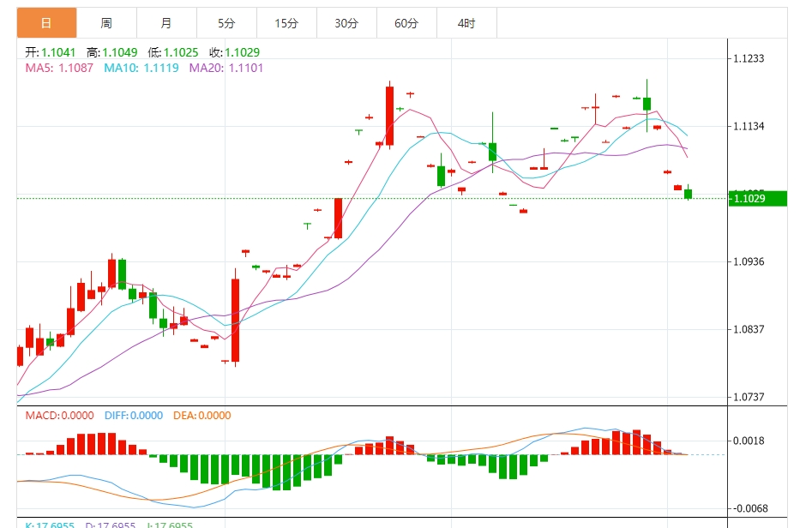Click the -0.0068 MACD axis label
Image resolution: width=812 pixels, height=528 pixels.
[750, 508]
